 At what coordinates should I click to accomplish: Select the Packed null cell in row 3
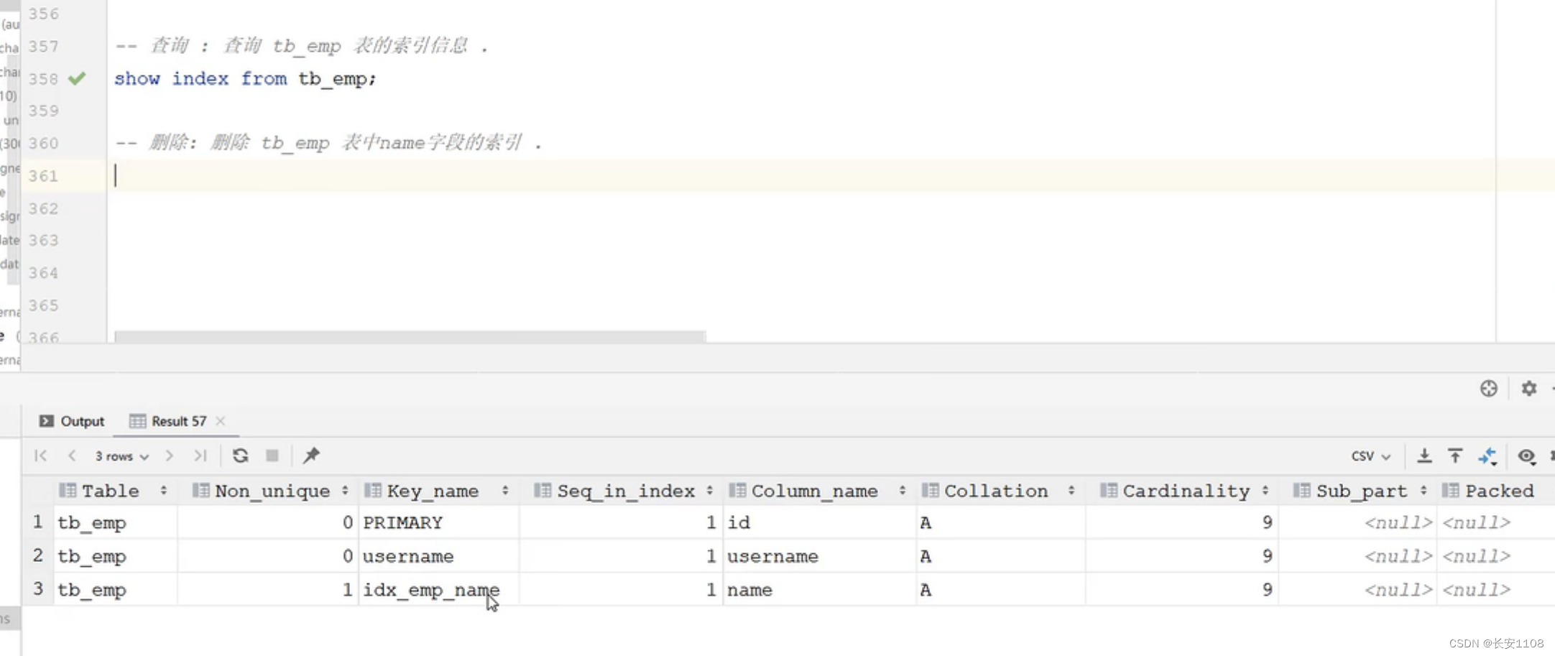click(1495, 590)
